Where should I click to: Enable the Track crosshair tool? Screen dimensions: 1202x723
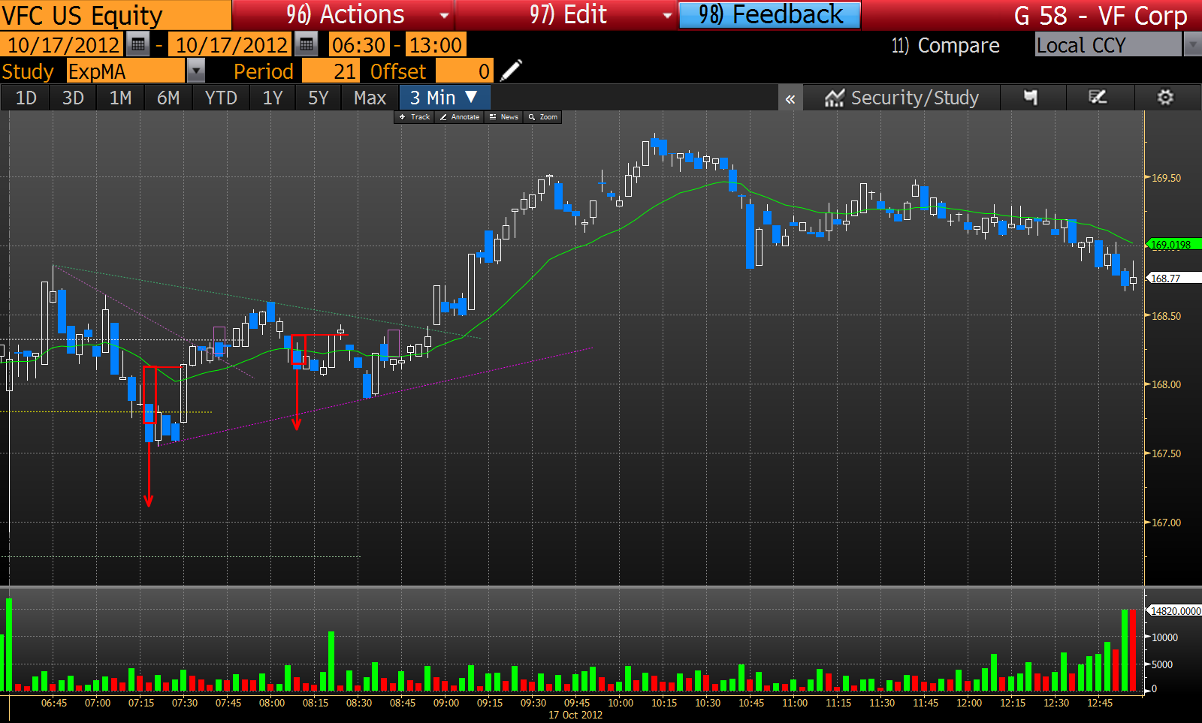[x=414, y=117]
